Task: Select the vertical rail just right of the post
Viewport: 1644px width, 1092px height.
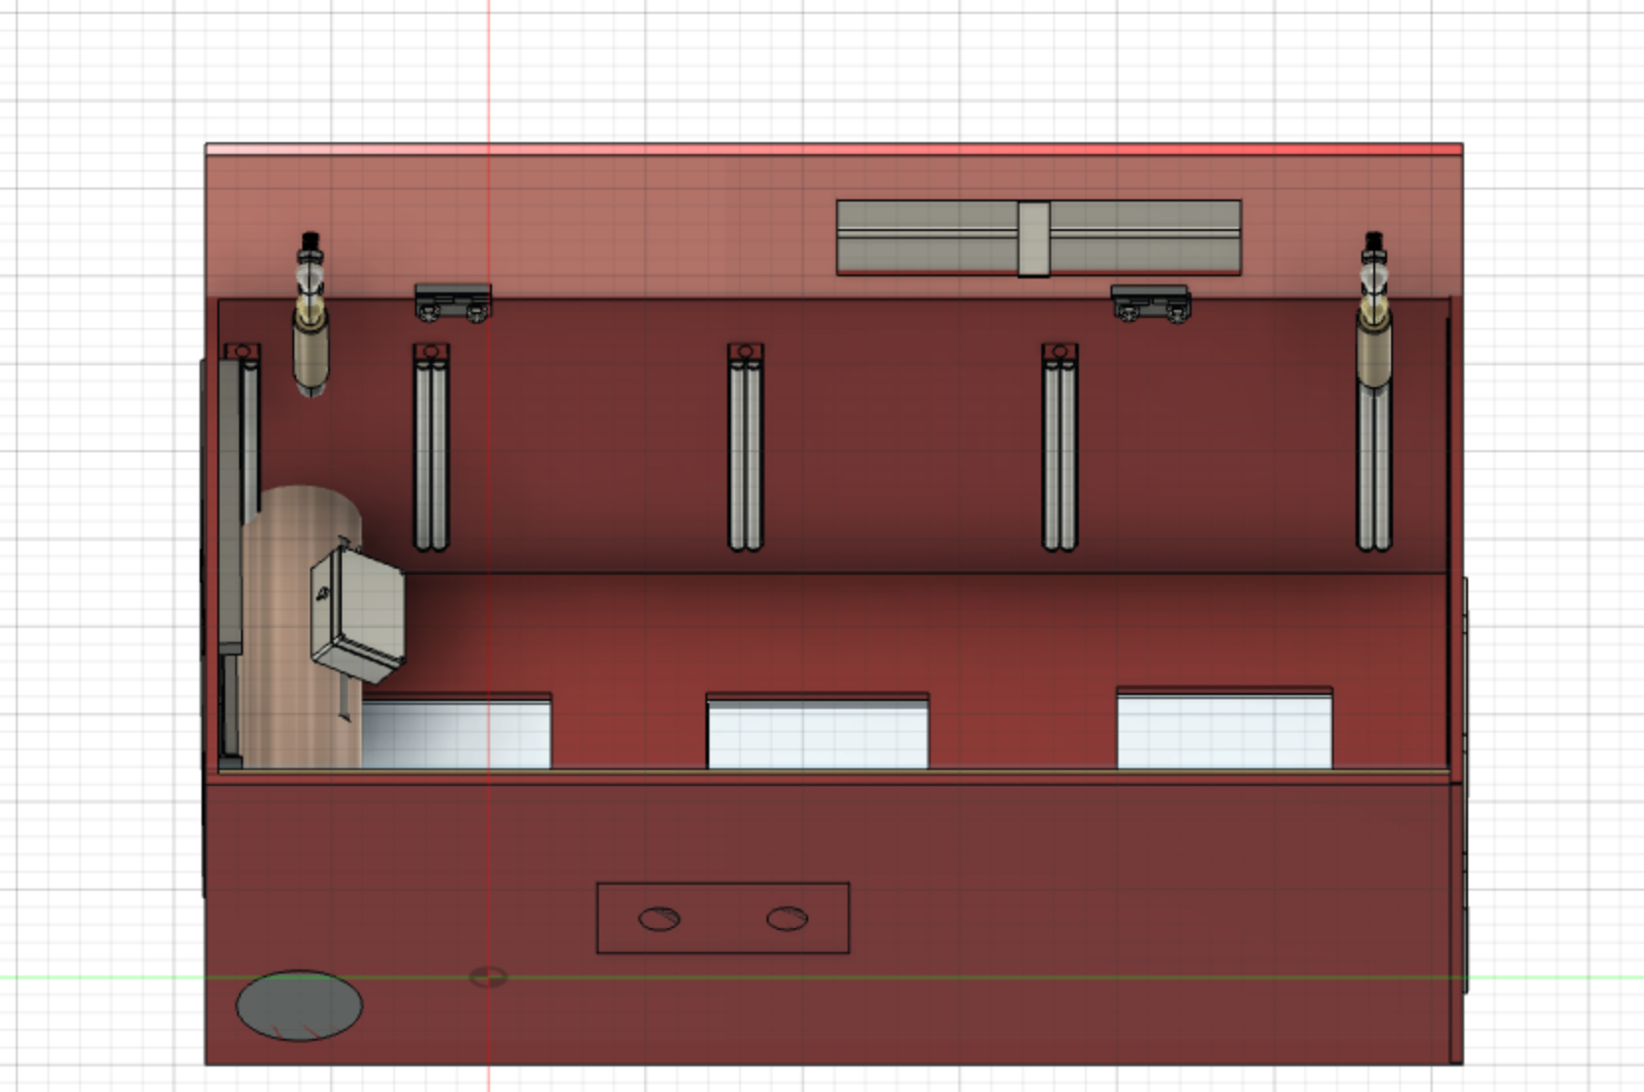Action: click(x=432, y=447)
